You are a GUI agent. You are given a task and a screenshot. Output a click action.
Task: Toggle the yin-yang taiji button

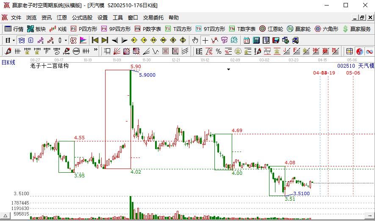(x=359, y=51)
